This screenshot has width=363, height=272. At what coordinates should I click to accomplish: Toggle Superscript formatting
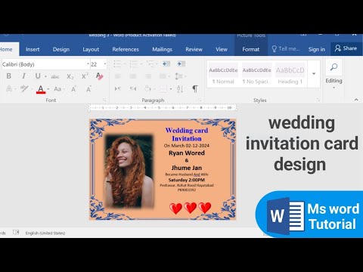[x=85, y=76]
